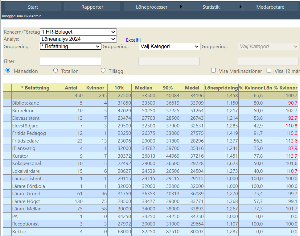300x236 pixels.
Task: Click the median 82250 for Rektor
Action: [149, 232]
